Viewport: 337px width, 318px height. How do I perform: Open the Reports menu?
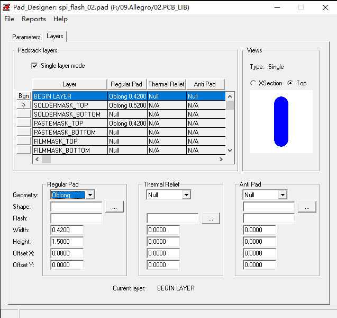pos(34,19)
